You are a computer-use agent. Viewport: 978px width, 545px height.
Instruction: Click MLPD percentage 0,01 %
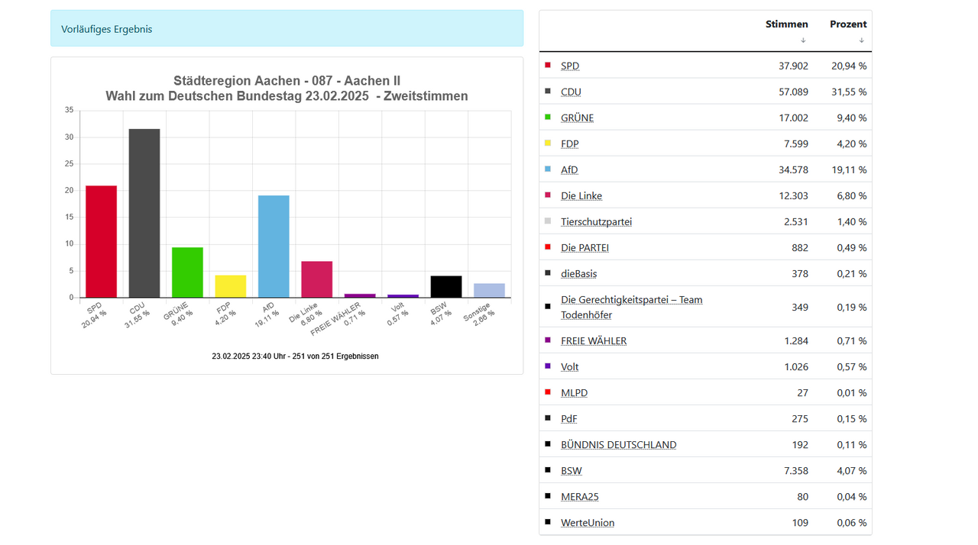pyautogui.click(x=852, y=393)
